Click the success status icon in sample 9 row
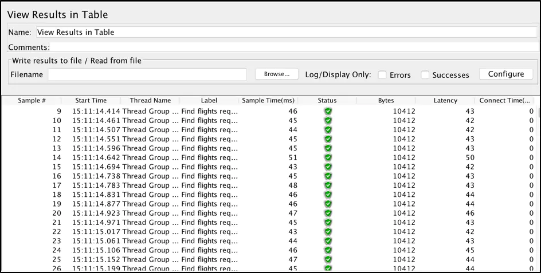The width and height of the screenshot is (541, 273). tap(328, 112)
